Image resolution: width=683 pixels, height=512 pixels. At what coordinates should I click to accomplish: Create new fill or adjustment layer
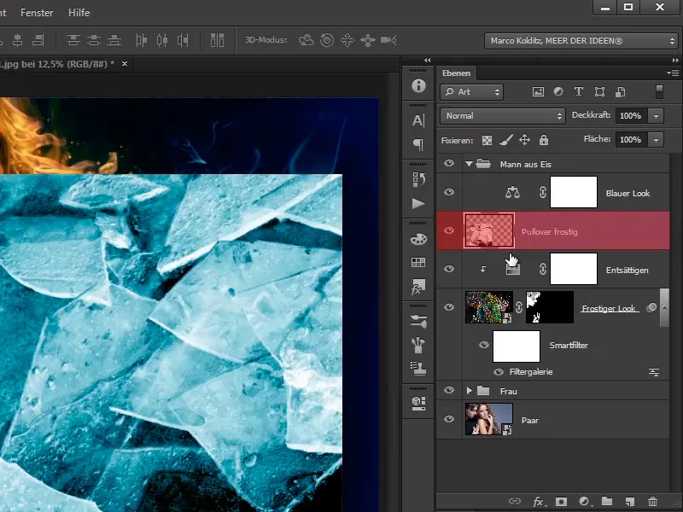tap(585, 502)
